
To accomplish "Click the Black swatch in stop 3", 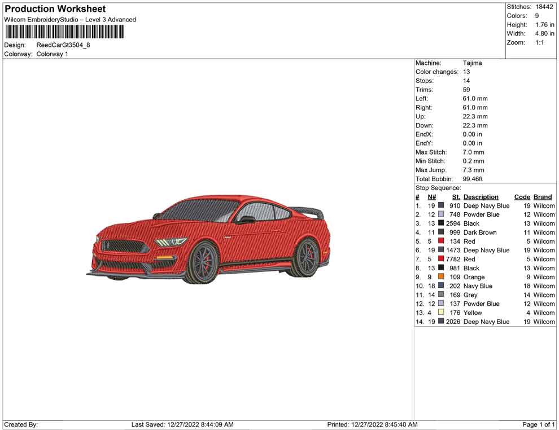I will (x=441, y=223).
